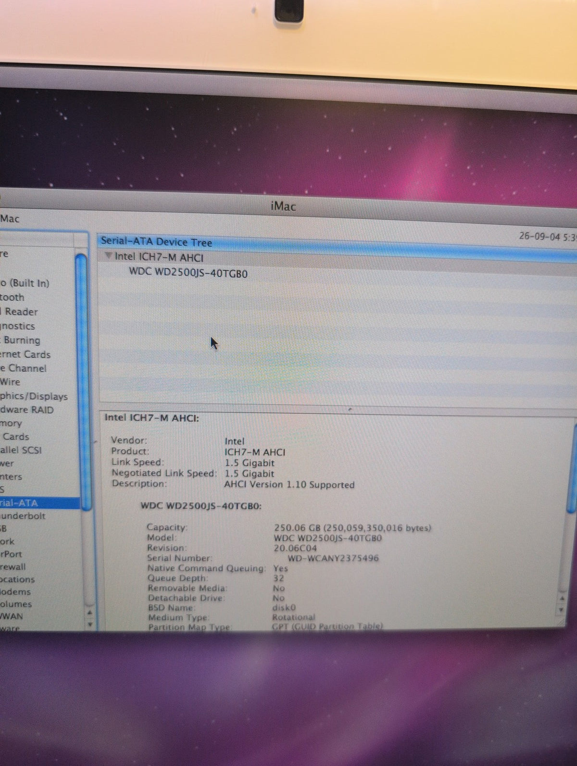This screenshot has height=766, width=577.
Task: Click the Native Command Queuing value Yes
Action: (280, 568)
